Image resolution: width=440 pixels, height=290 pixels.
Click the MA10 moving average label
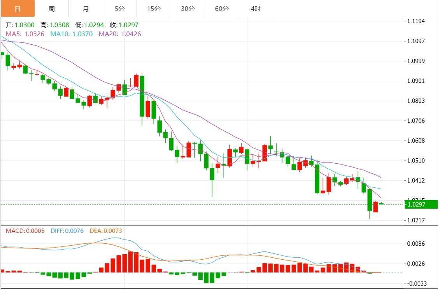coord(72,34)
